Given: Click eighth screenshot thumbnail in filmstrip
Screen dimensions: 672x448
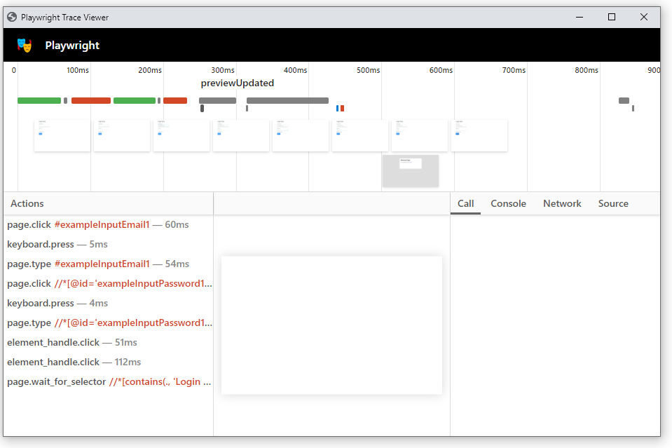Looking at the screenshot, I should tap(479, 135).
